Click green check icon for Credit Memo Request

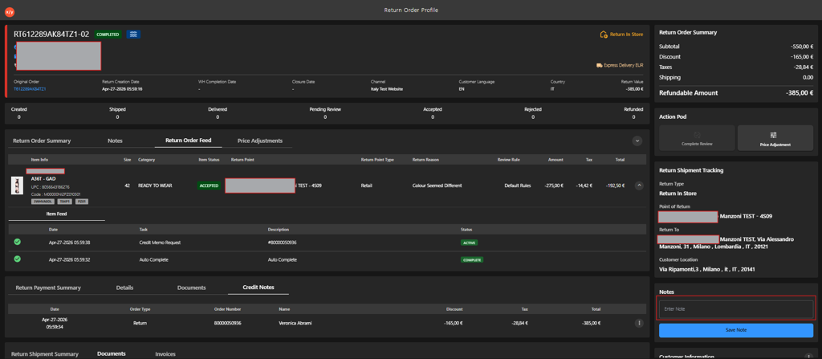(18, 242)
